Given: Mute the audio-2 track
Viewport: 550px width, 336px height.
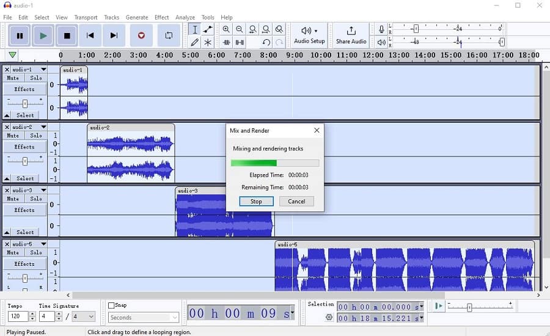Looking at the screenshot, I should click(13, 136).
